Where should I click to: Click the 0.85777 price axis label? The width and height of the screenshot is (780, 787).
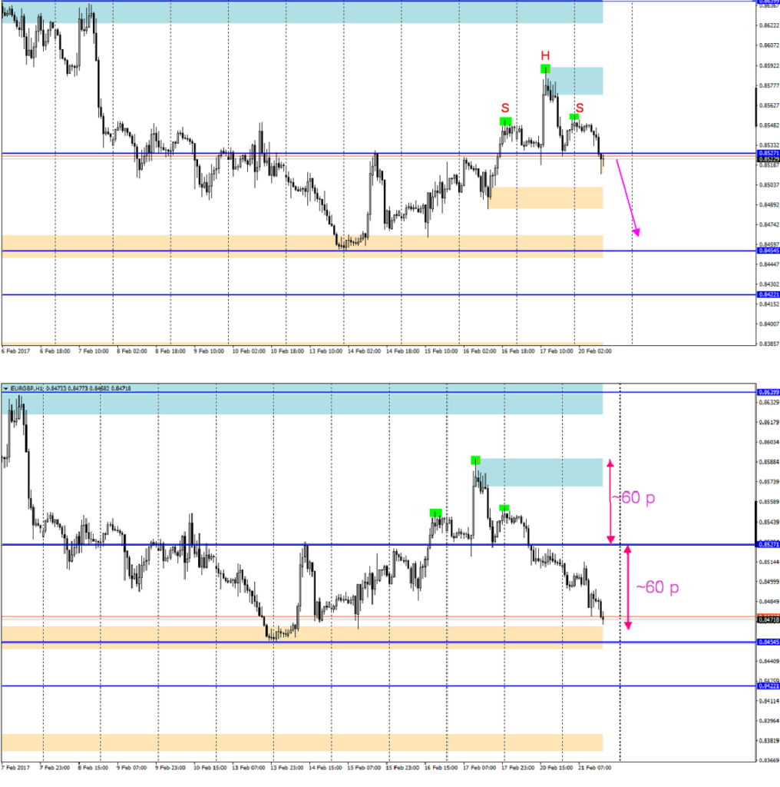tap(769, 85)
